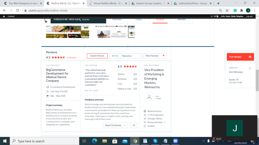Screen dimensions: 259x145
Task: Click the page vertical scrollbar
Action: coord(257,80)
